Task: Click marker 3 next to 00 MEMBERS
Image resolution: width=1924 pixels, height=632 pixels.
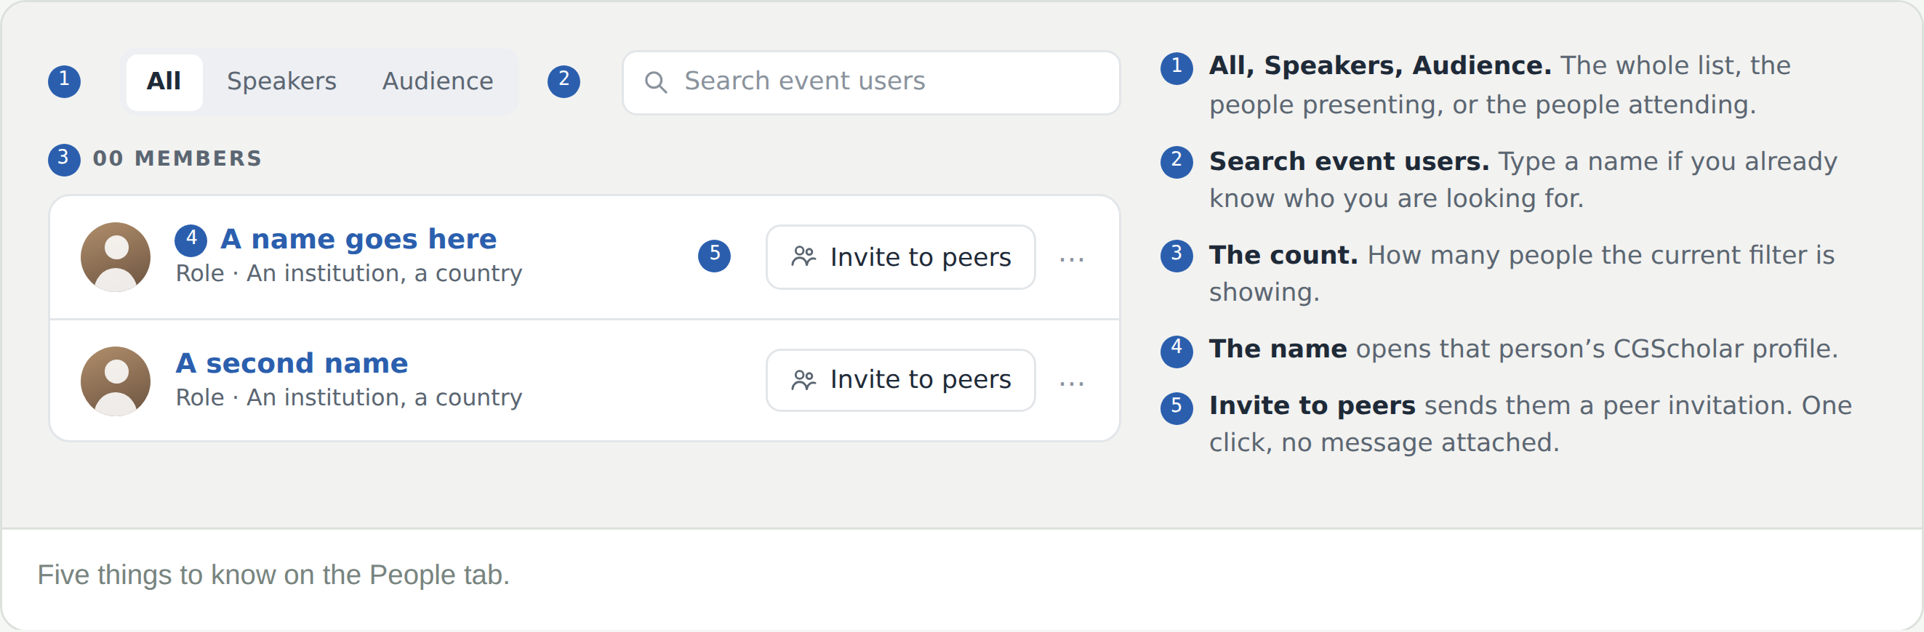Action: 64,160
